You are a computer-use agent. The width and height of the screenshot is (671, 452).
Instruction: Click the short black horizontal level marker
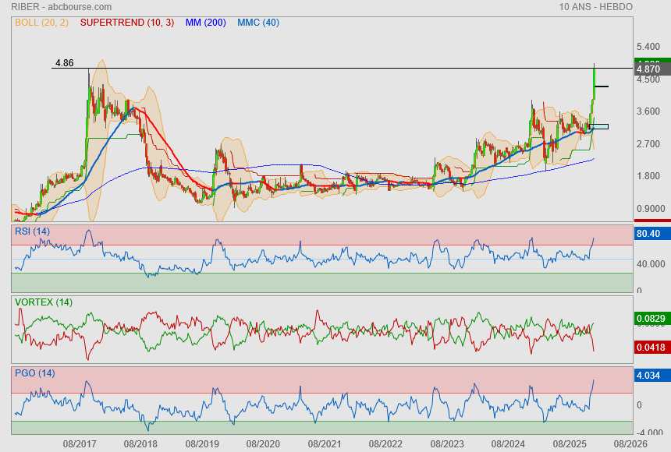(601, 87)
